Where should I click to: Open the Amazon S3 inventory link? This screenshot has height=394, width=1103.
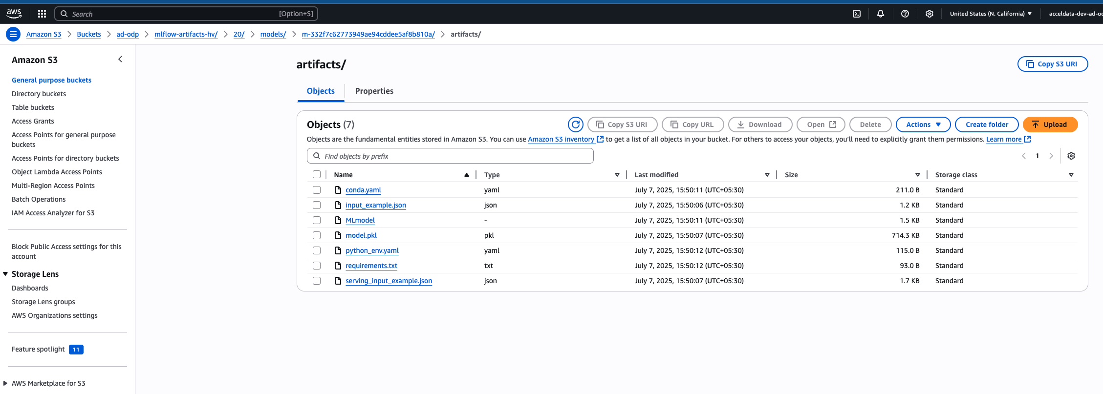click(x=561, y=139)
